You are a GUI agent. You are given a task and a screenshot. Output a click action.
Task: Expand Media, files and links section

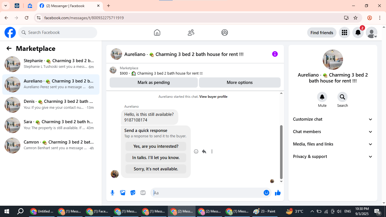pos(333,144)
